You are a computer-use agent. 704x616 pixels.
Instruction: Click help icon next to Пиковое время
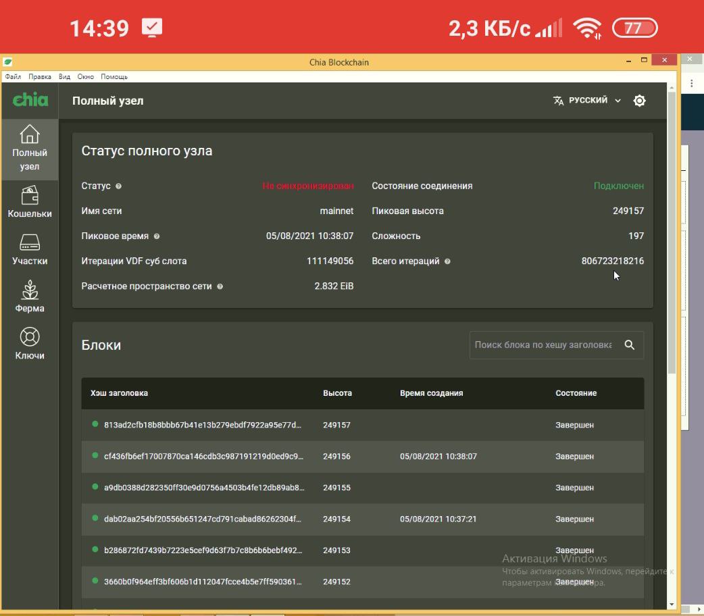[x=157, y=236]
